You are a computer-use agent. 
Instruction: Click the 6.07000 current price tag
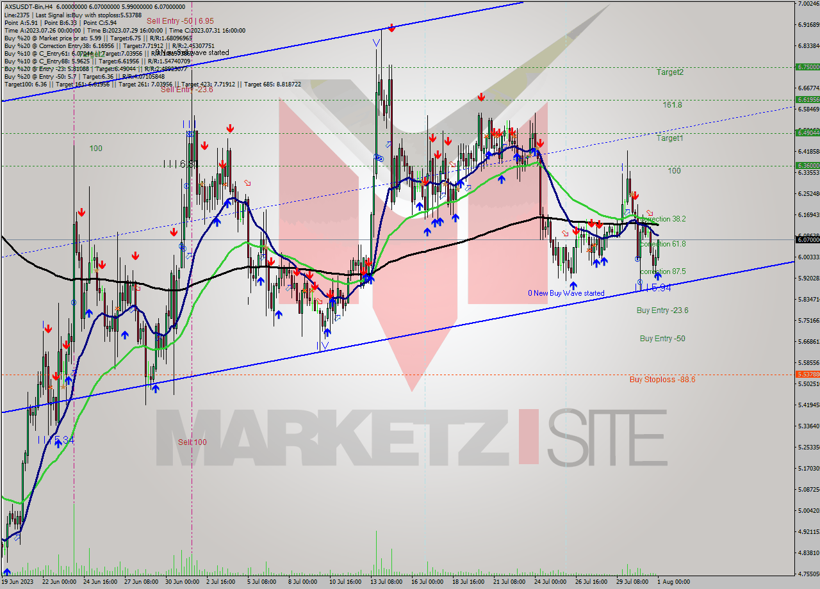click(807, 239)
